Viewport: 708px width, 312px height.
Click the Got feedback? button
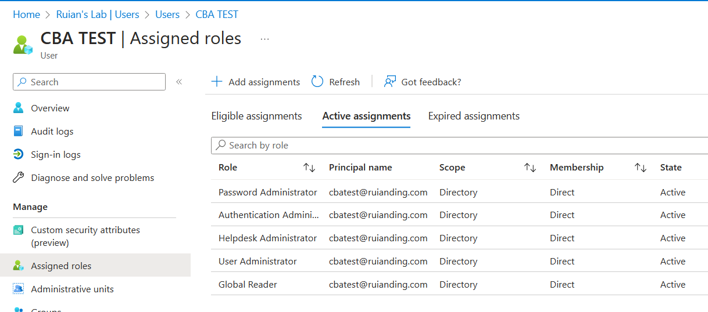[x=423, y=82]
